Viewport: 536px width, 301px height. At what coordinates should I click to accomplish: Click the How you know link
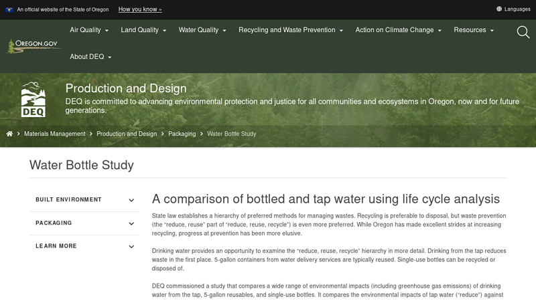(140, 9)
